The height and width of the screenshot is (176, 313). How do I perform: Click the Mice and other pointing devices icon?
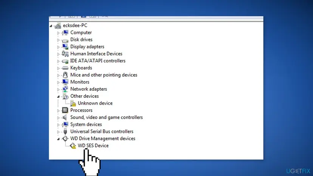(x=65, y=75)
